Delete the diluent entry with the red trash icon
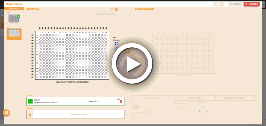The image size is (266, 126). click(121, 101)
